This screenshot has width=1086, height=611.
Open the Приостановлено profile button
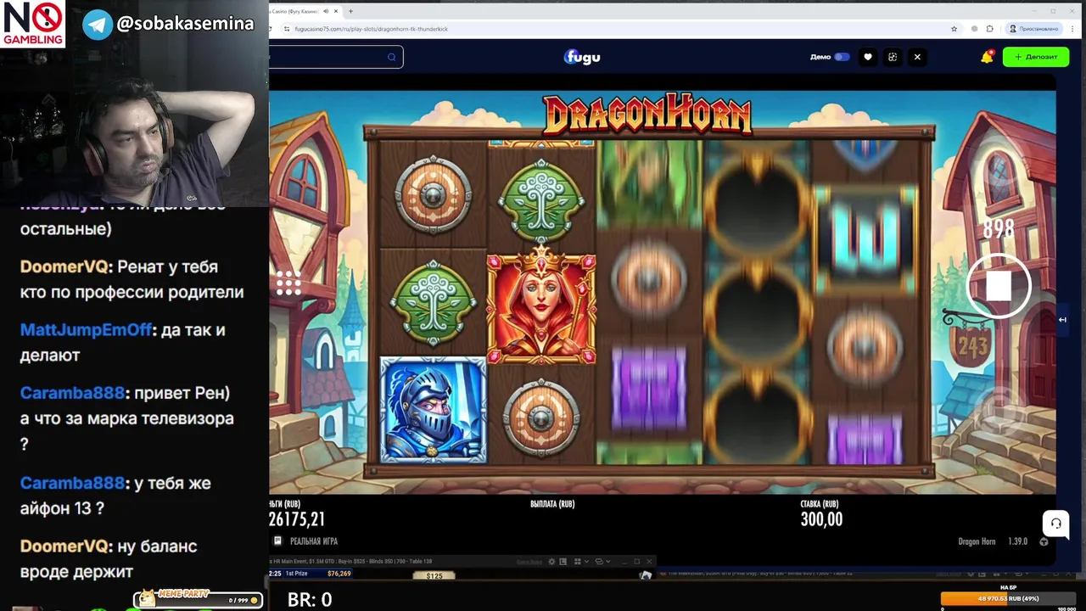click(x=1033, y=29)
